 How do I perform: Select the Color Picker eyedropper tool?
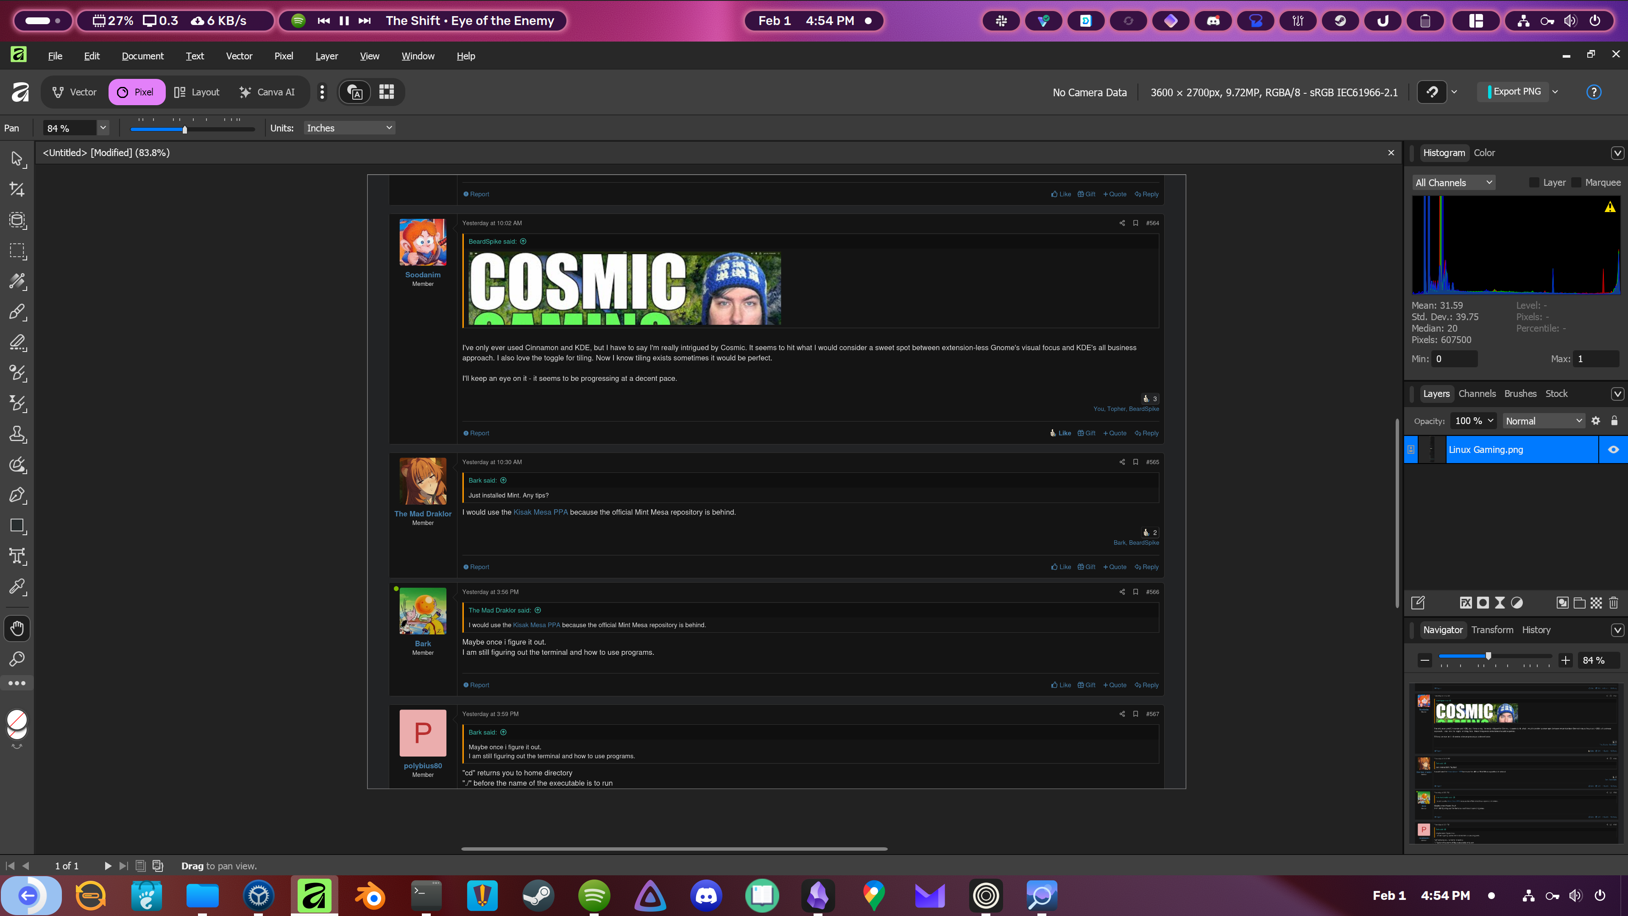click(x=17, y=586)
